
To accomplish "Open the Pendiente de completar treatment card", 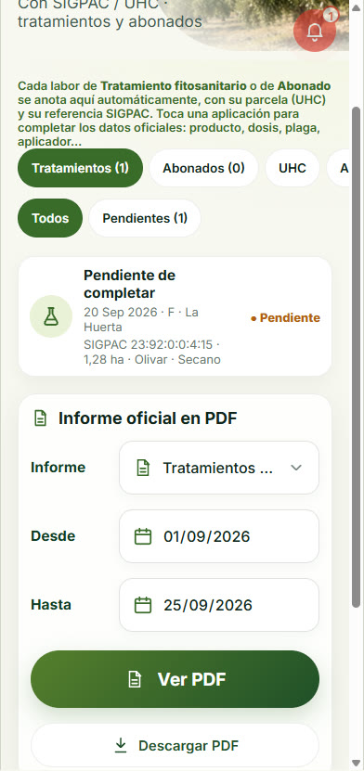I will point(175,316).
